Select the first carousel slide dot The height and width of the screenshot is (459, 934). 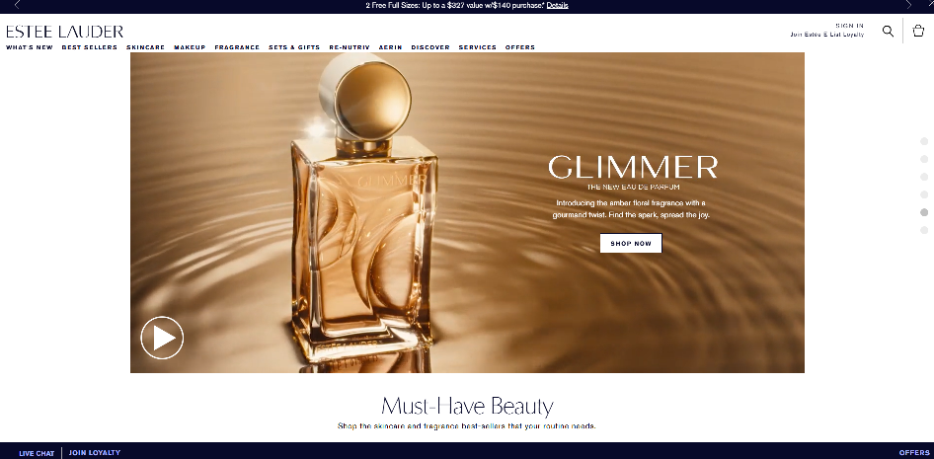click(924, 141)
